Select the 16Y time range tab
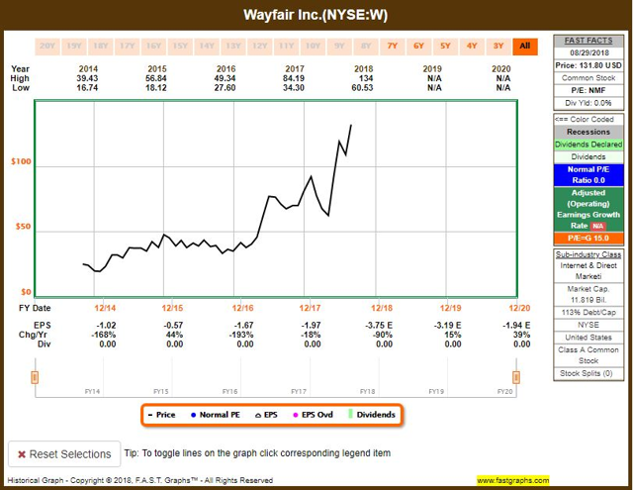Screen dimensions: 633x490 153,47
